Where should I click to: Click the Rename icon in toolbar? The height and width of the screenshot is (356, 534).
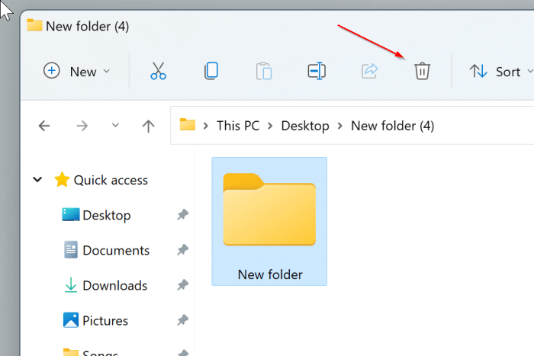click(317, 71)
